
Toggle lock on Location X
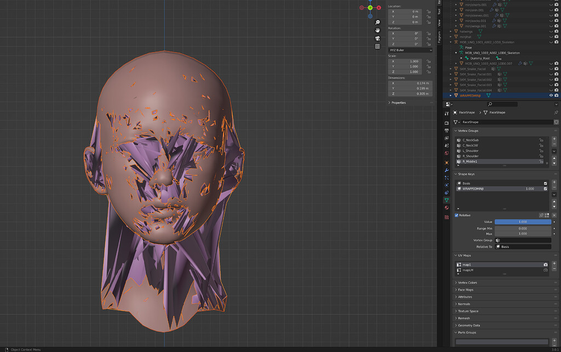click(428, 12)
